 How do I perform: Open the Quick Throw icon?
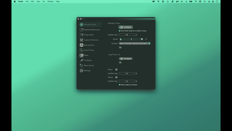point(82,50)
